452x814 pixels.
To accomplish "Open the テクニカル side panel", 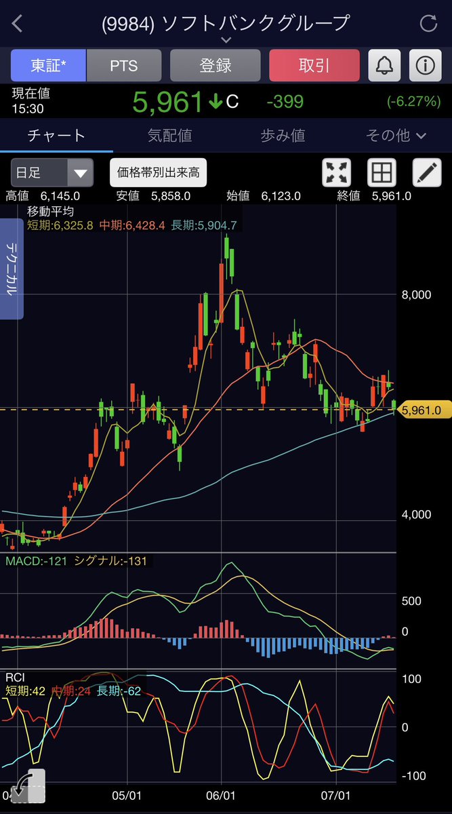I will 12,269.
